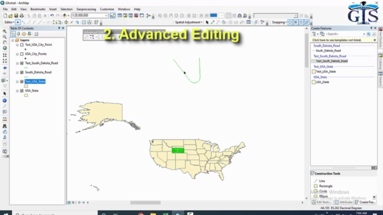383x215 pixels.
Task: Toggle Point Snapping button
Action: click(x=290, y=22)
